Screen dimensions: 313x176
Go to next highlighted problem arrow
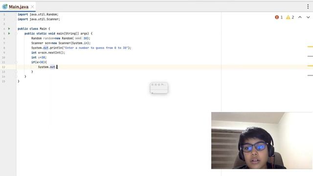point(308,17)
